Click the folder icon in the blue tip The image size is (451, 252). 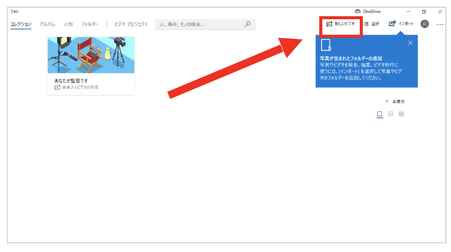pyautogui.click(x=326, y=45)
